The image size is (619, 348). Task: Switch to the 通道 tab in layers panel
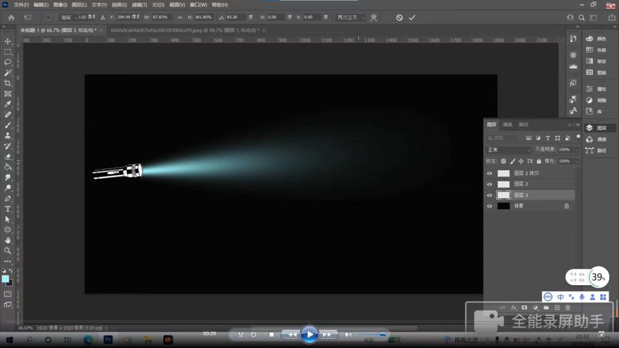click(507, 124)
